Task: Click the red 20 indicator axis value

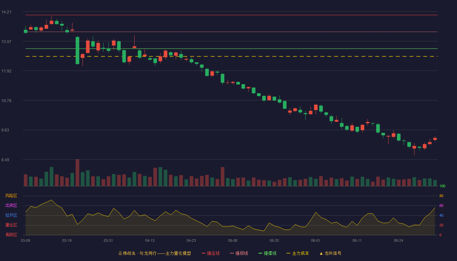Action: pyautogui.click(x=441, y=225)
